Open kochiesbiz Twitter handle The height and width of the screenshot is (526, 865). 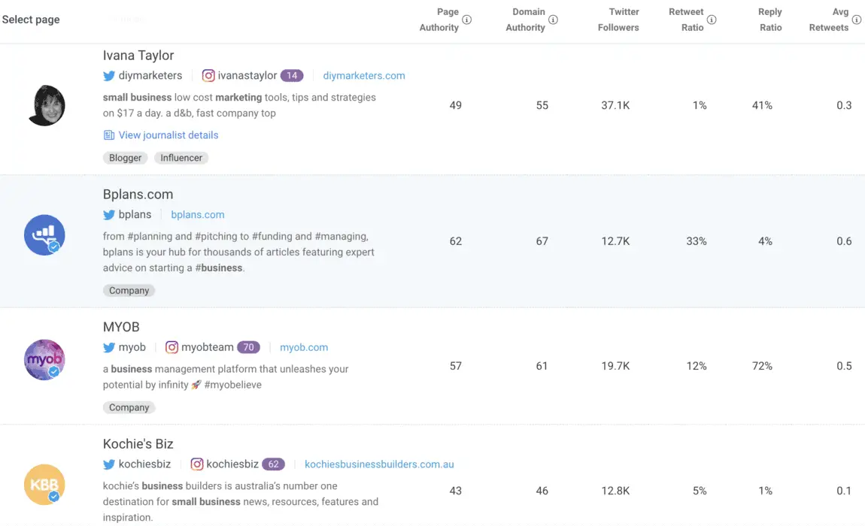click(x=144, y=464)
